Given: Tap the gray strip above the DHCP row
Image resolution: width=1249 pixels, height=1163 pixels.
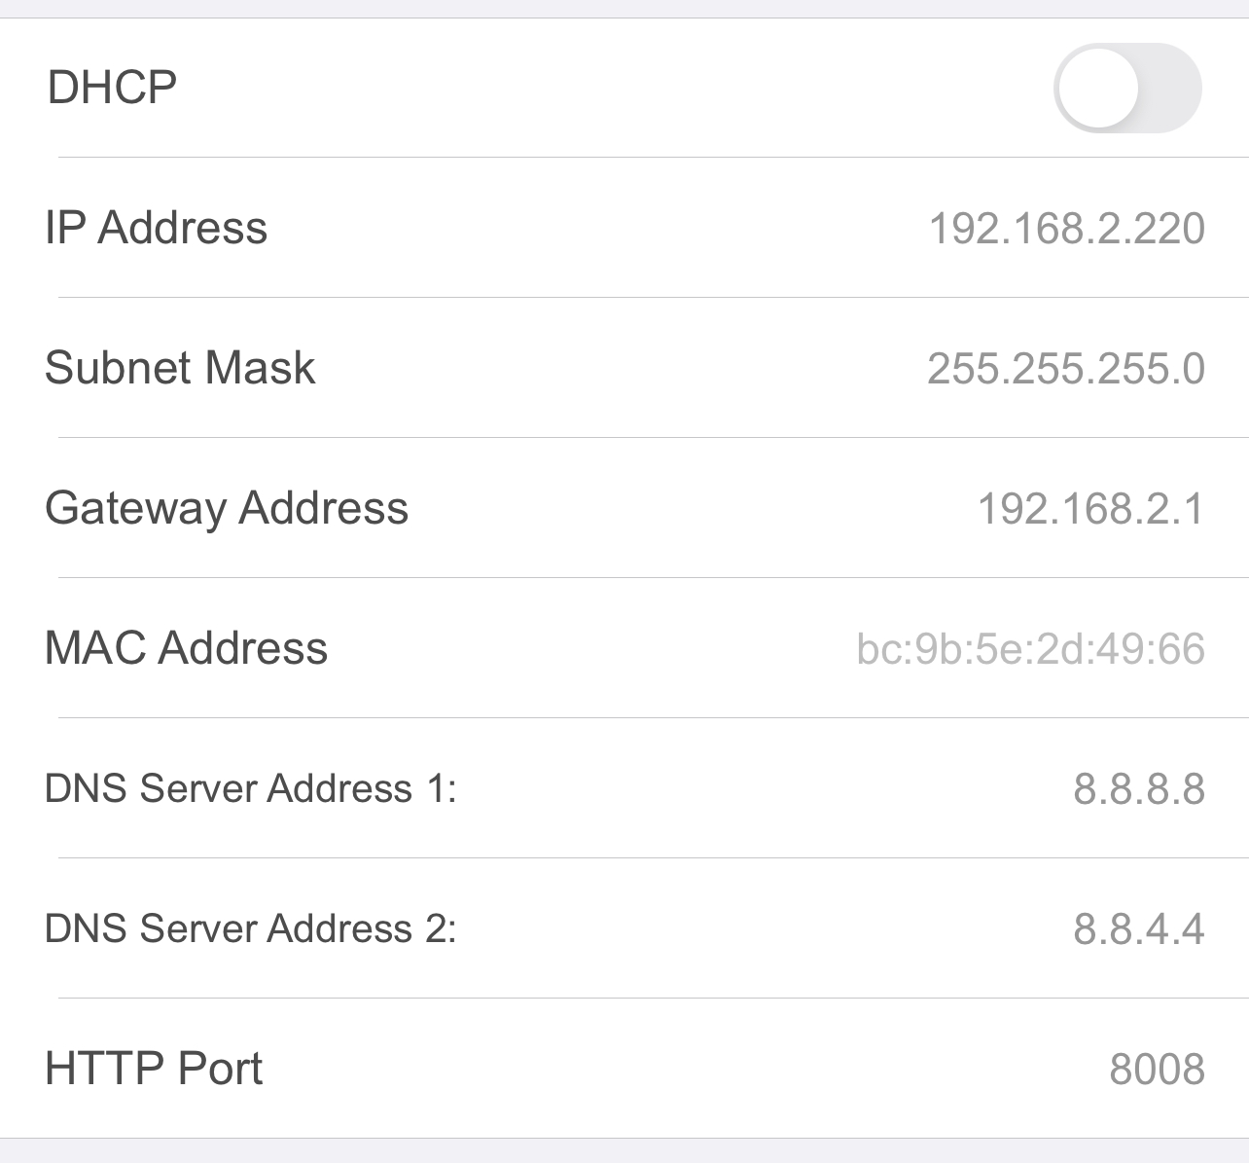Looking at the screenshot, I should (x=623, y=8).
